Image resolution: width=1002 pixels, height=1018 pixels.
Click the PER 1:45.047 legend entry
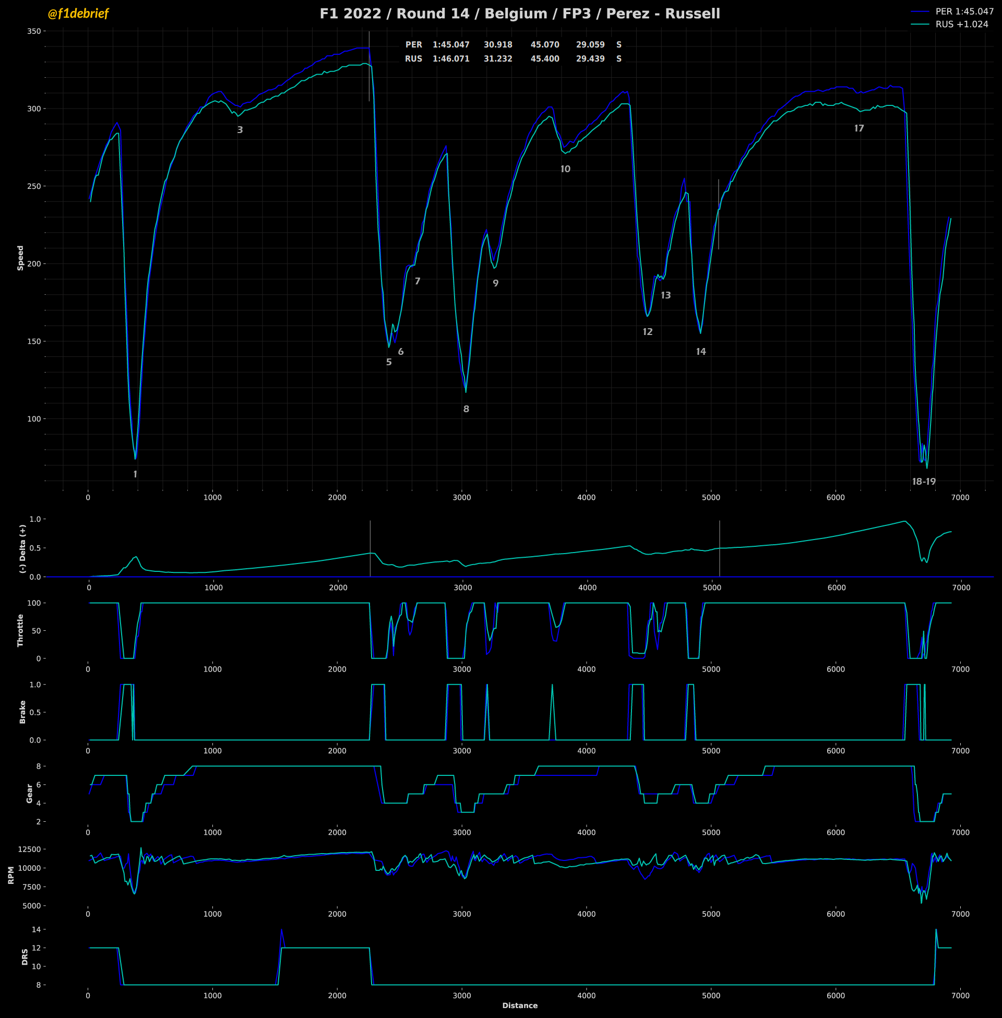[x=963, y=11]
